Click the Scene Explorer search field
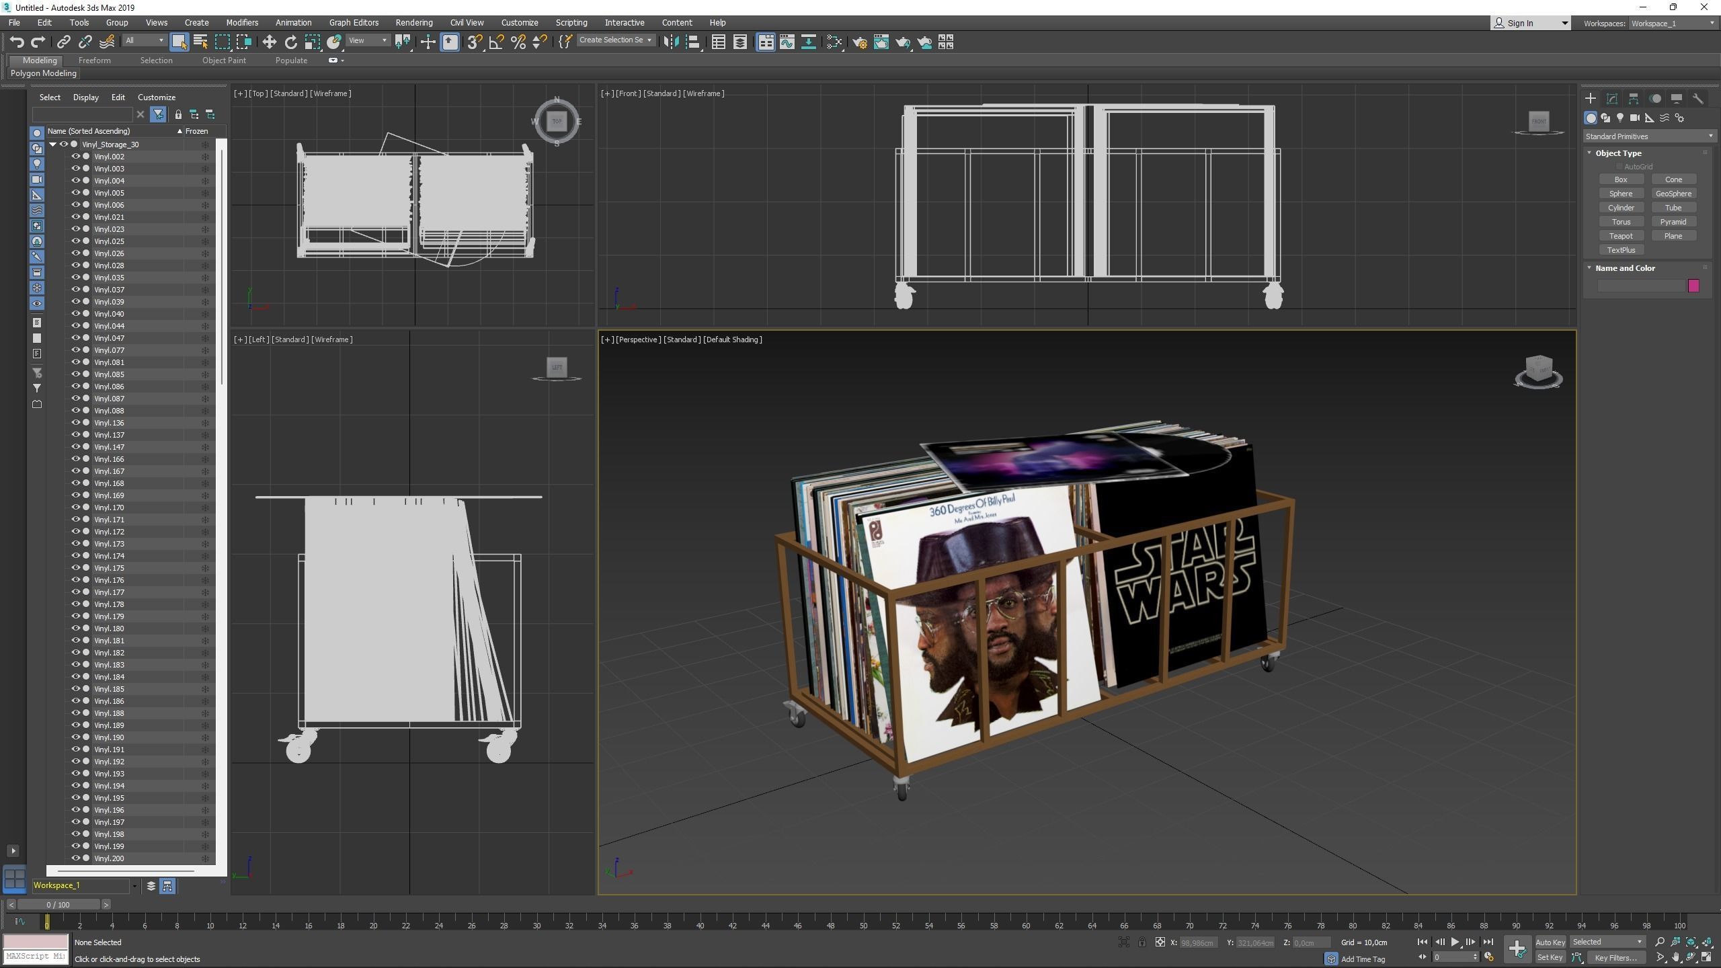This screenshot has width=1721, height=968. pyautogui.click(x=83, y=115)
